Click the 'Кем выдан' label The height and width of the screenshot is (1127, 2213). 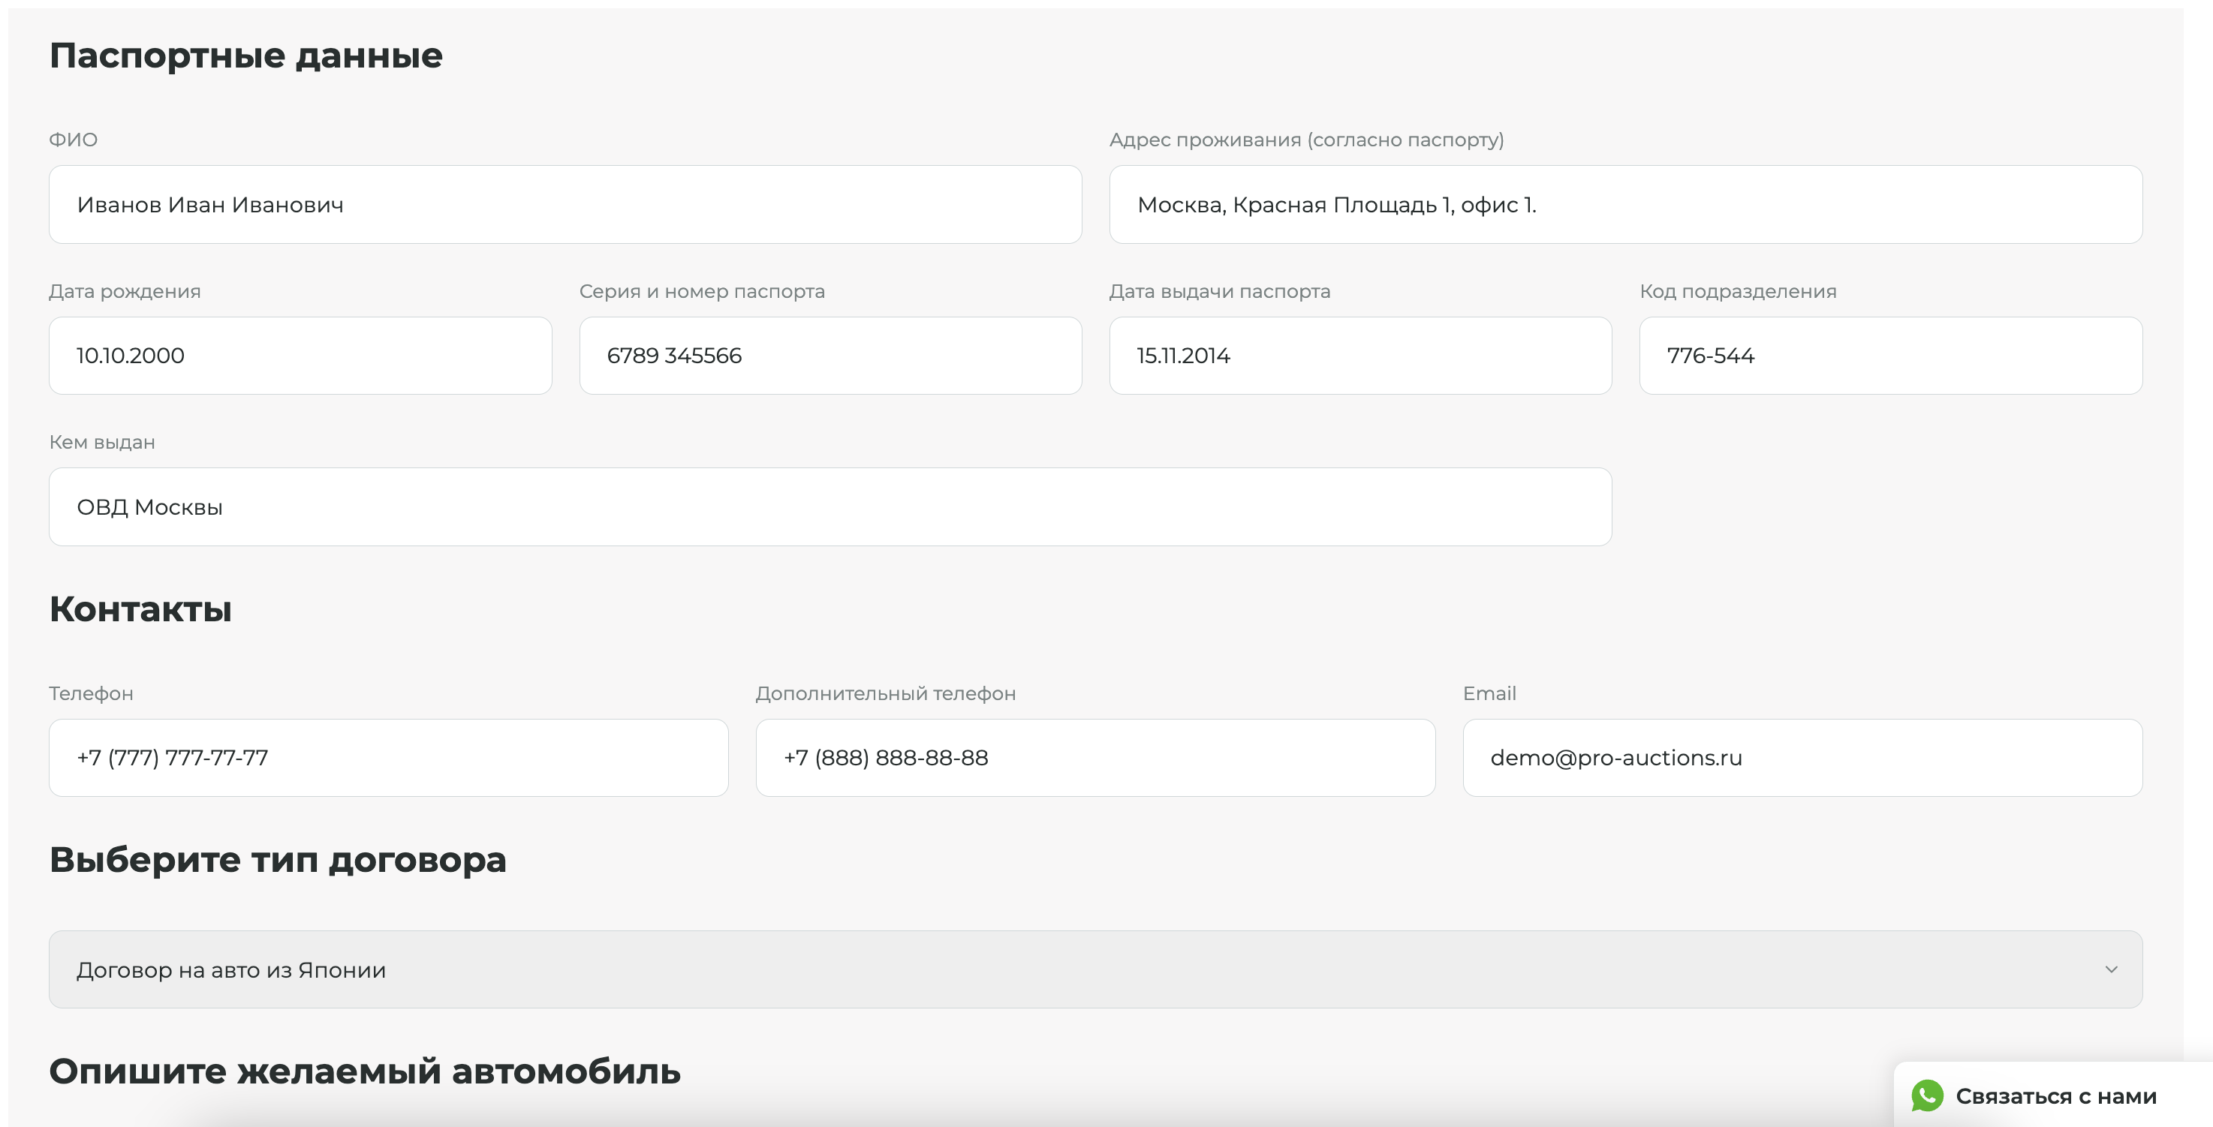tap(102, 443)
